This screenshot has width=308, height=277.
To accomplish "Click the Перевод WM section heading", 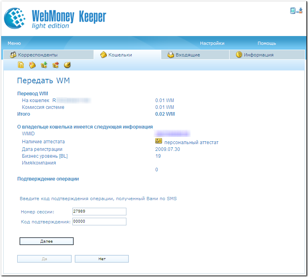I will (x=33, y=94).
